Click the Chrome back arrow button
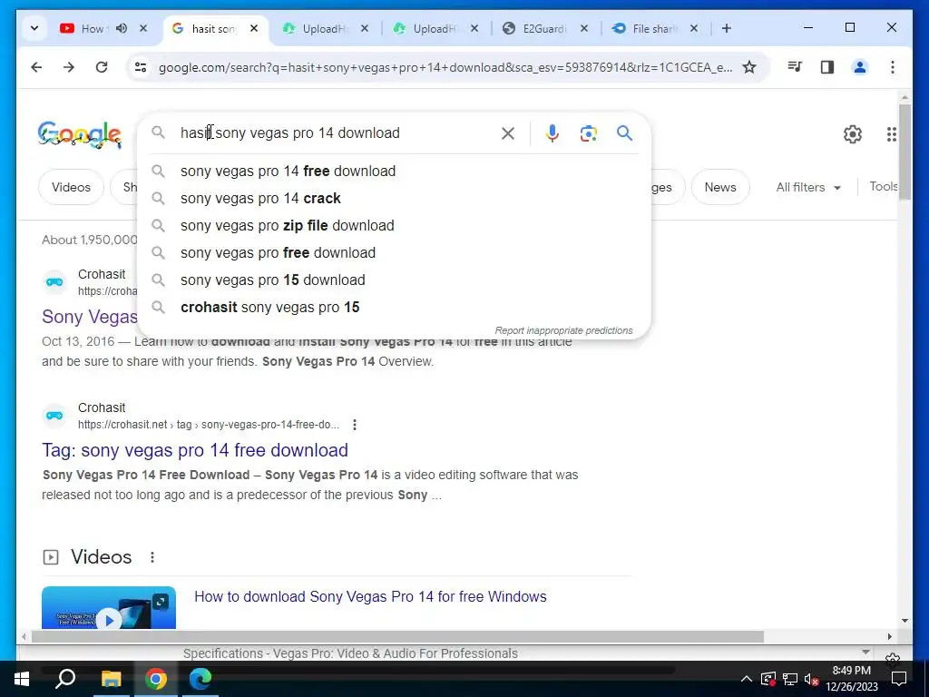The width and height of the screenshot is (929, 697). [x=36, y=67]
